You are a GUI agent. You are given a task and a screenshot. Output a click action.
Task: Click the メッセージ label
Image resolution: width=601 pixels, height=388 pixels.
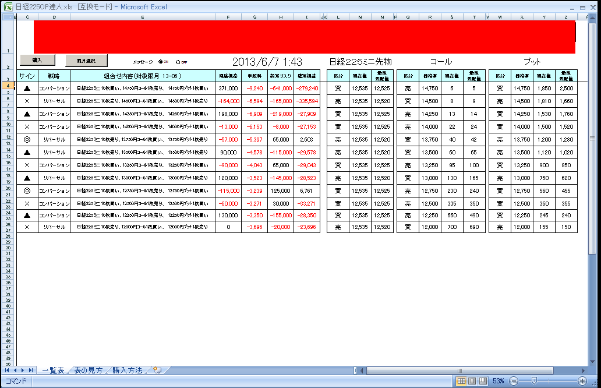tap(143, 62)
